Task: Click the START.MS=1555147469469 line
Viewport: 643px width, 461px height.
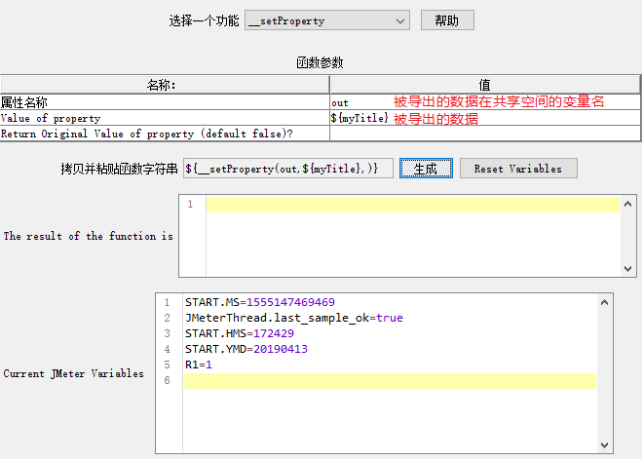Action: pos(260,302)
